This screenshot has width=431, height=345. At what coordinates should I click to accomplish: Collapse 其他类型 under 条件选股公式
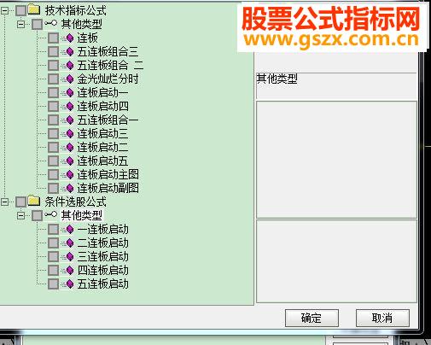click(20, 215)
